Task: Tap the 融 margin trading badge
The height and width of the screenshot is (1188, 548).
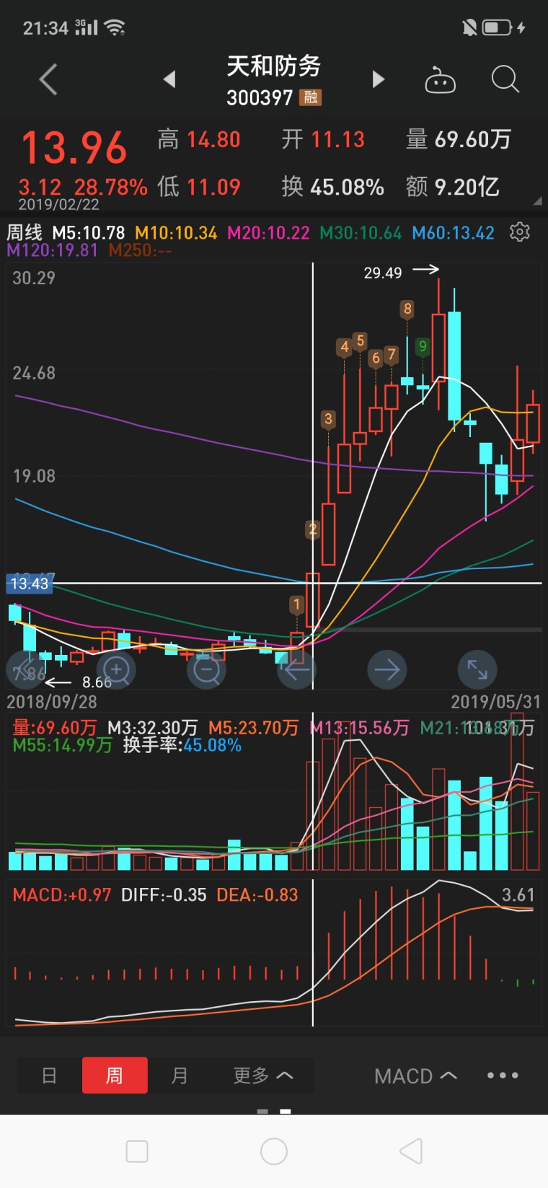Action: 311,97
